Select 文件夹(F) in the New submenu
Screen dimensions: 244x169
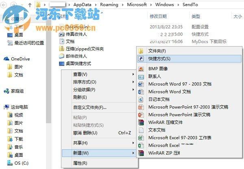point(189,51)
